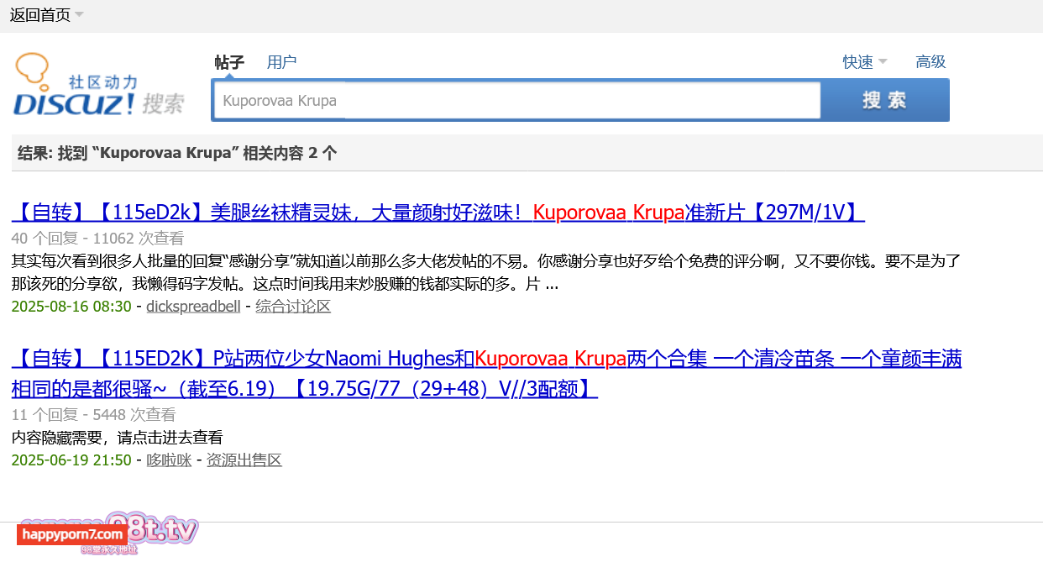1043x562 pixels.
Task: Click the red watermark label at bottom left
Action: 72,534
